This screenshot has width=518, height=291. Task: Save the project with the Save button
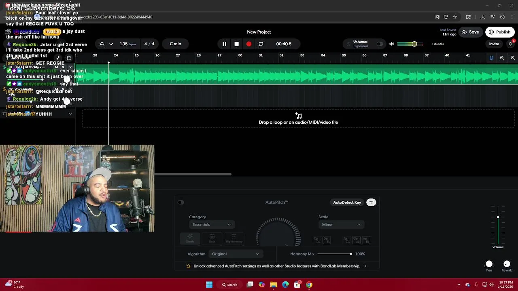(x=471, y=32)
